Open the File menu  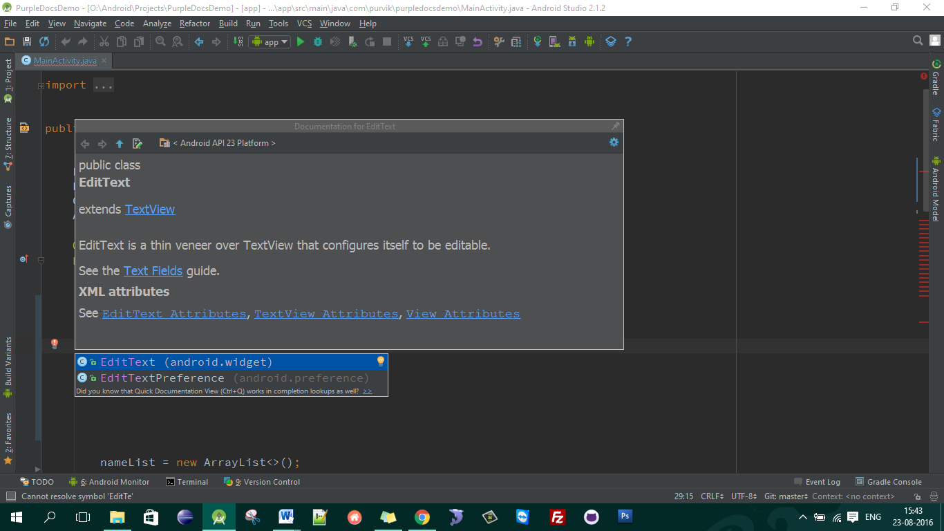pos(10,24)
